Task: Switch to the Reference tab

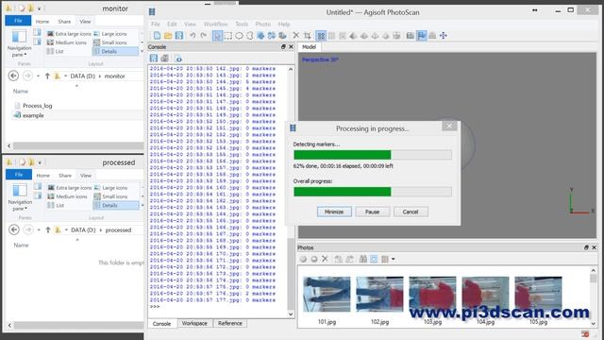Action: point(230,323)
